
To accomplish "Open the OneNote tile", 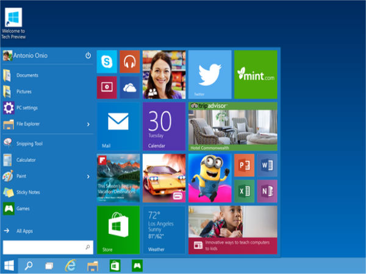I will 267,191.
